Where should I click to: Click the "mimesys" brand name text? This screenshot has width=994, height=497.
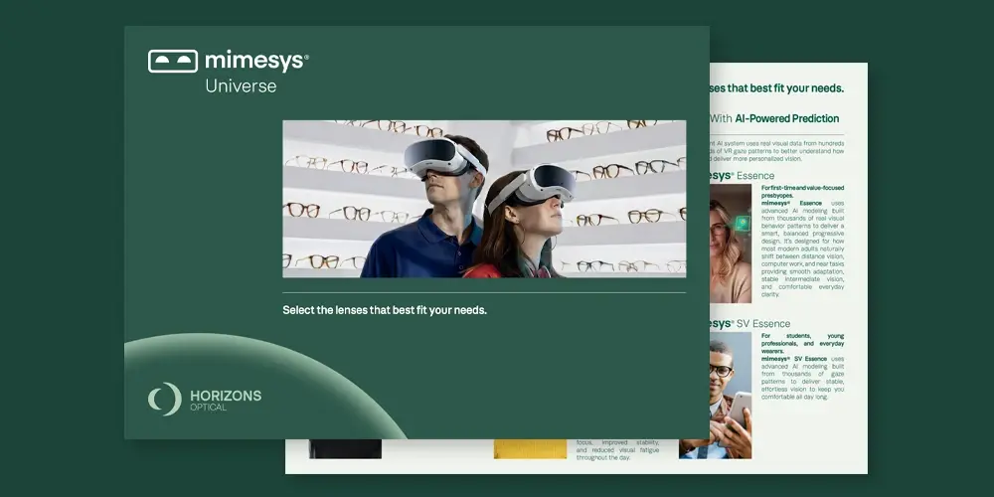[256, 61]
